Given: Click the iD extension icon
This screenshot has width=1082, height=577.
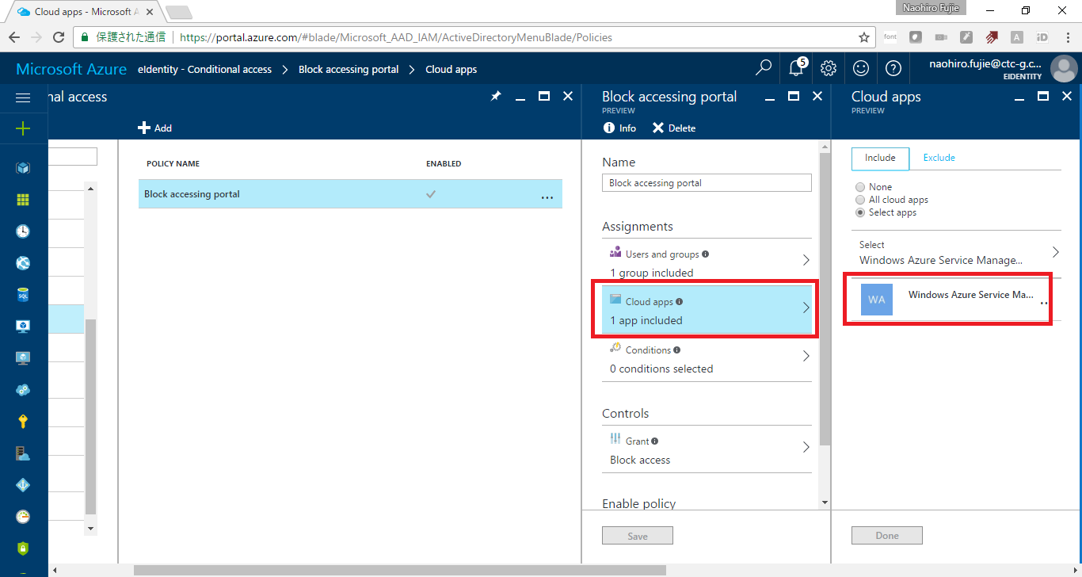Looking at the screenshot, I should tap(1042, 37).
